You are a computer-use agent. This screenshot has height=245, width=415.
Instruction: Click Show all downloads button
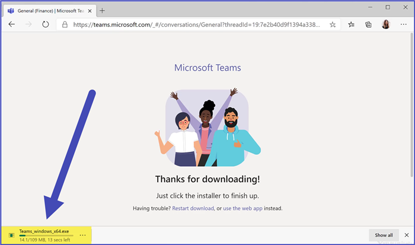pyautogui.click(x=384, y=236)
